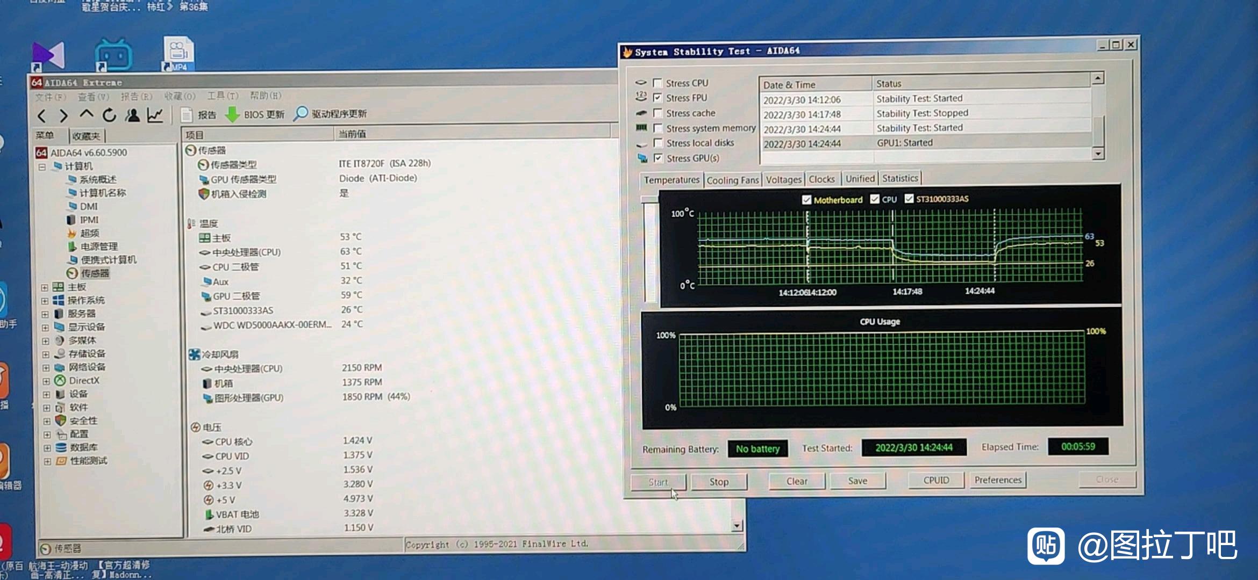The width and height of the screenshot is (1258, 580).
Task: Open the graph chart toolbar icon
Action: 155,114
